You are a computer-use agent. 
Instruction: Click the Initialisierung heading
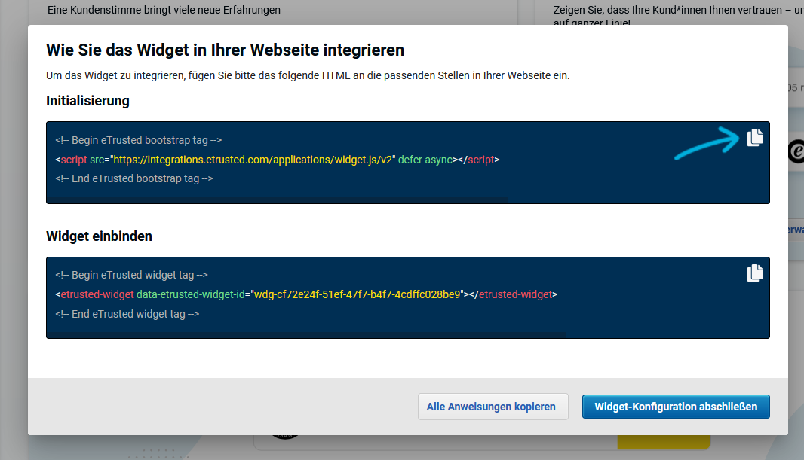tap(87, 101)
